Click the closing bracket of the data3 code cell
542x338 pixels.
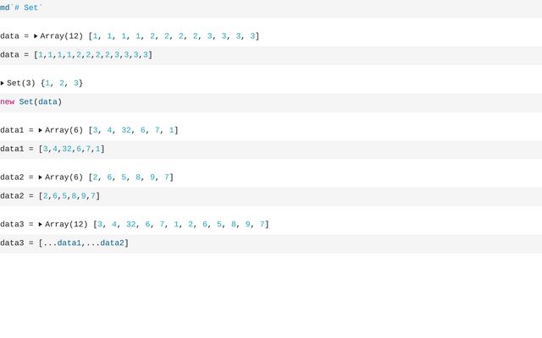pyautogui.click(x=127, y=243)
